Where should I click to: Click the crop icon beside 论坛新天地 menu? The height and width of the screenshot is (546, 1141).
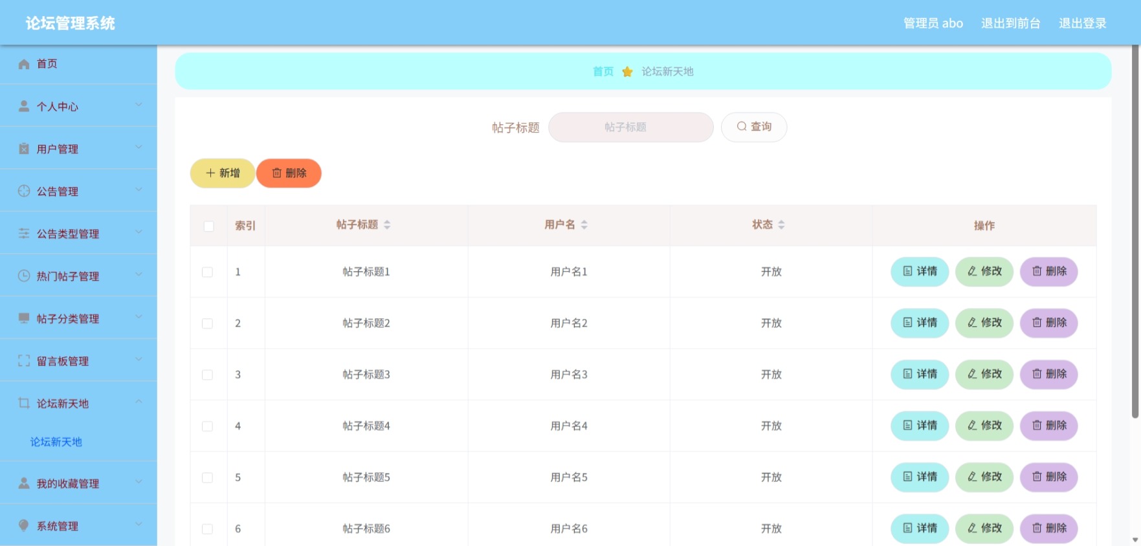24,403
